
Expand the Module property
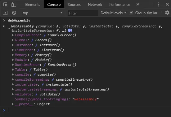click(x=13, y=60)
